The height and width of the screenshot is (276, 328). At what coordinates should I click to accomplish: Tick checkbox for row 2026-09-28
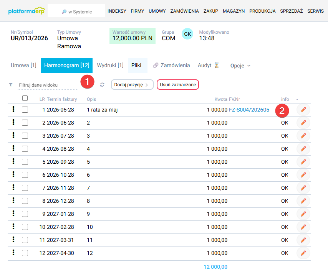[x=25, y=162]
